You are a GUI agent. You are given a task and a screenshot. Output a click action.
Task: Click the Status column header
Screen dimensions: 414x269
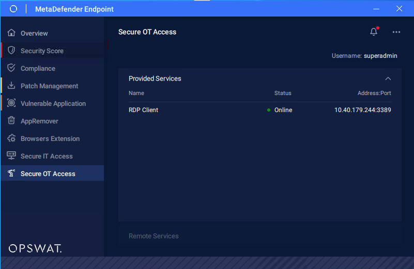tap(283, 93)
